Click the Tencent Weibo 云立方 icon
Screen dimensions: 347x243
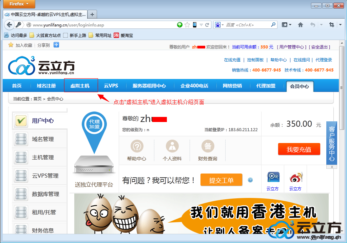tap(273, 177)
